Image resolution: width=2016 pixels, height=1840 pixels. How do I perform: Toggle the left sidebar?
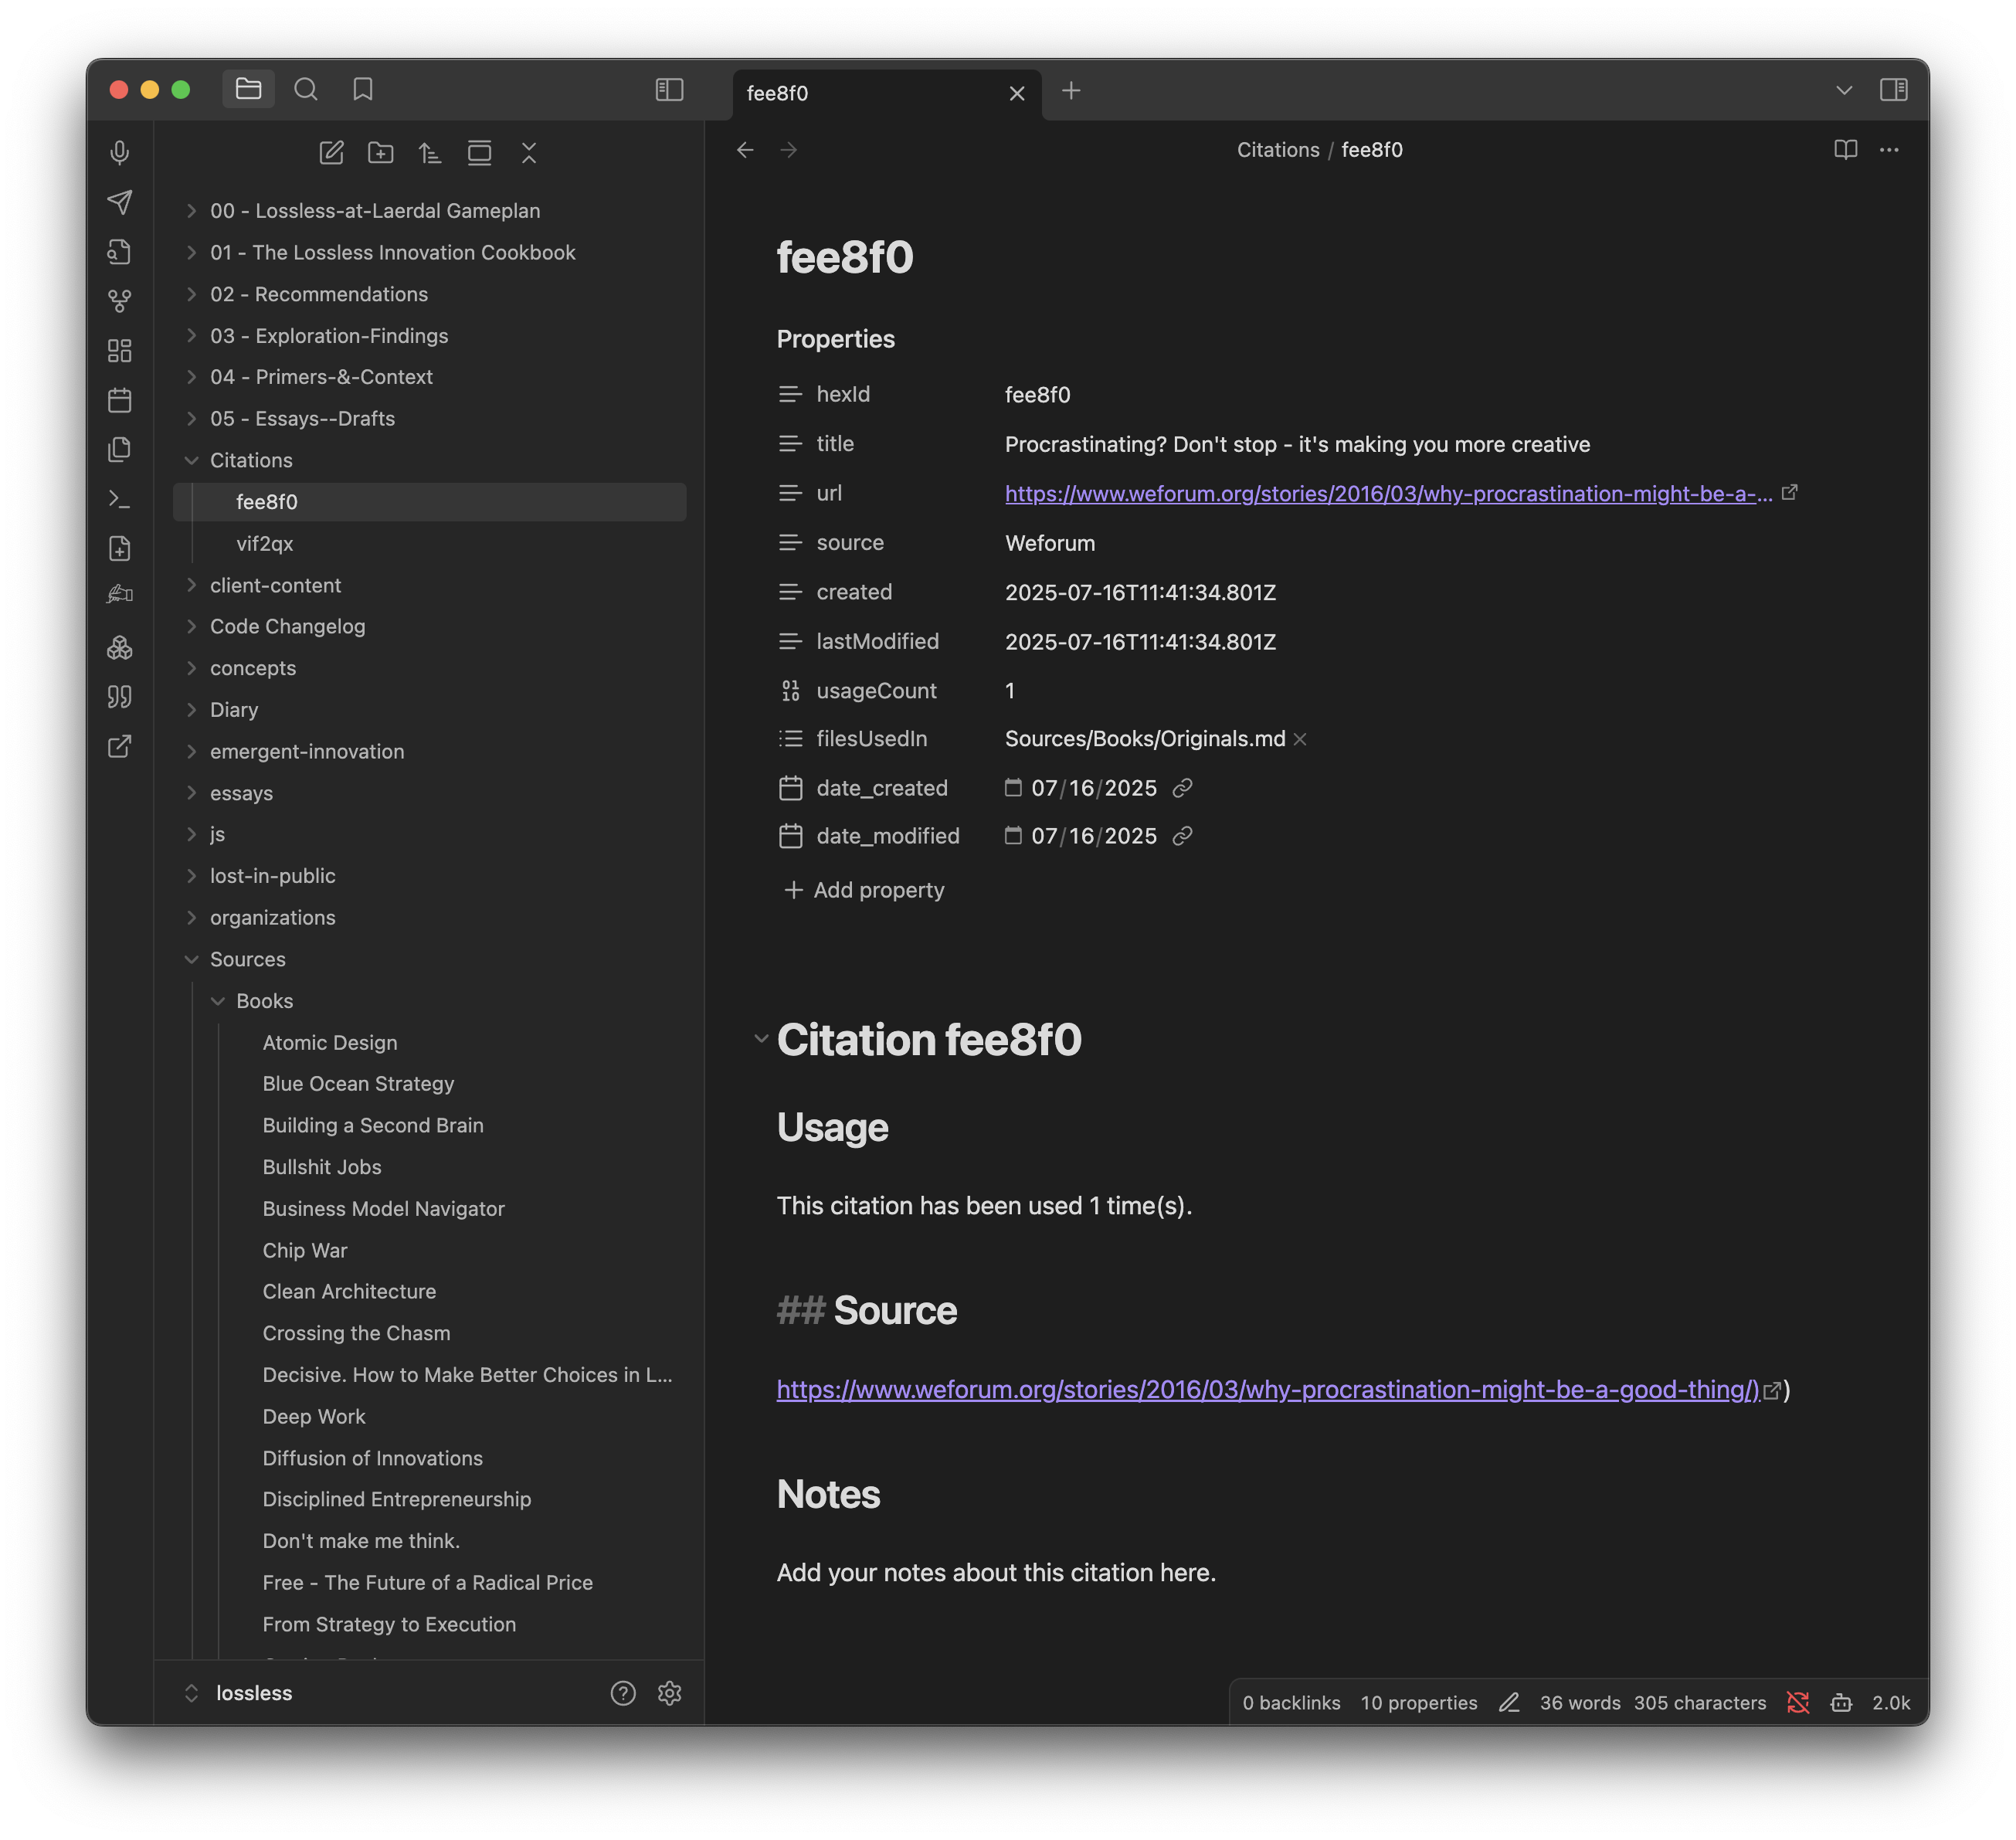[669, 90]
